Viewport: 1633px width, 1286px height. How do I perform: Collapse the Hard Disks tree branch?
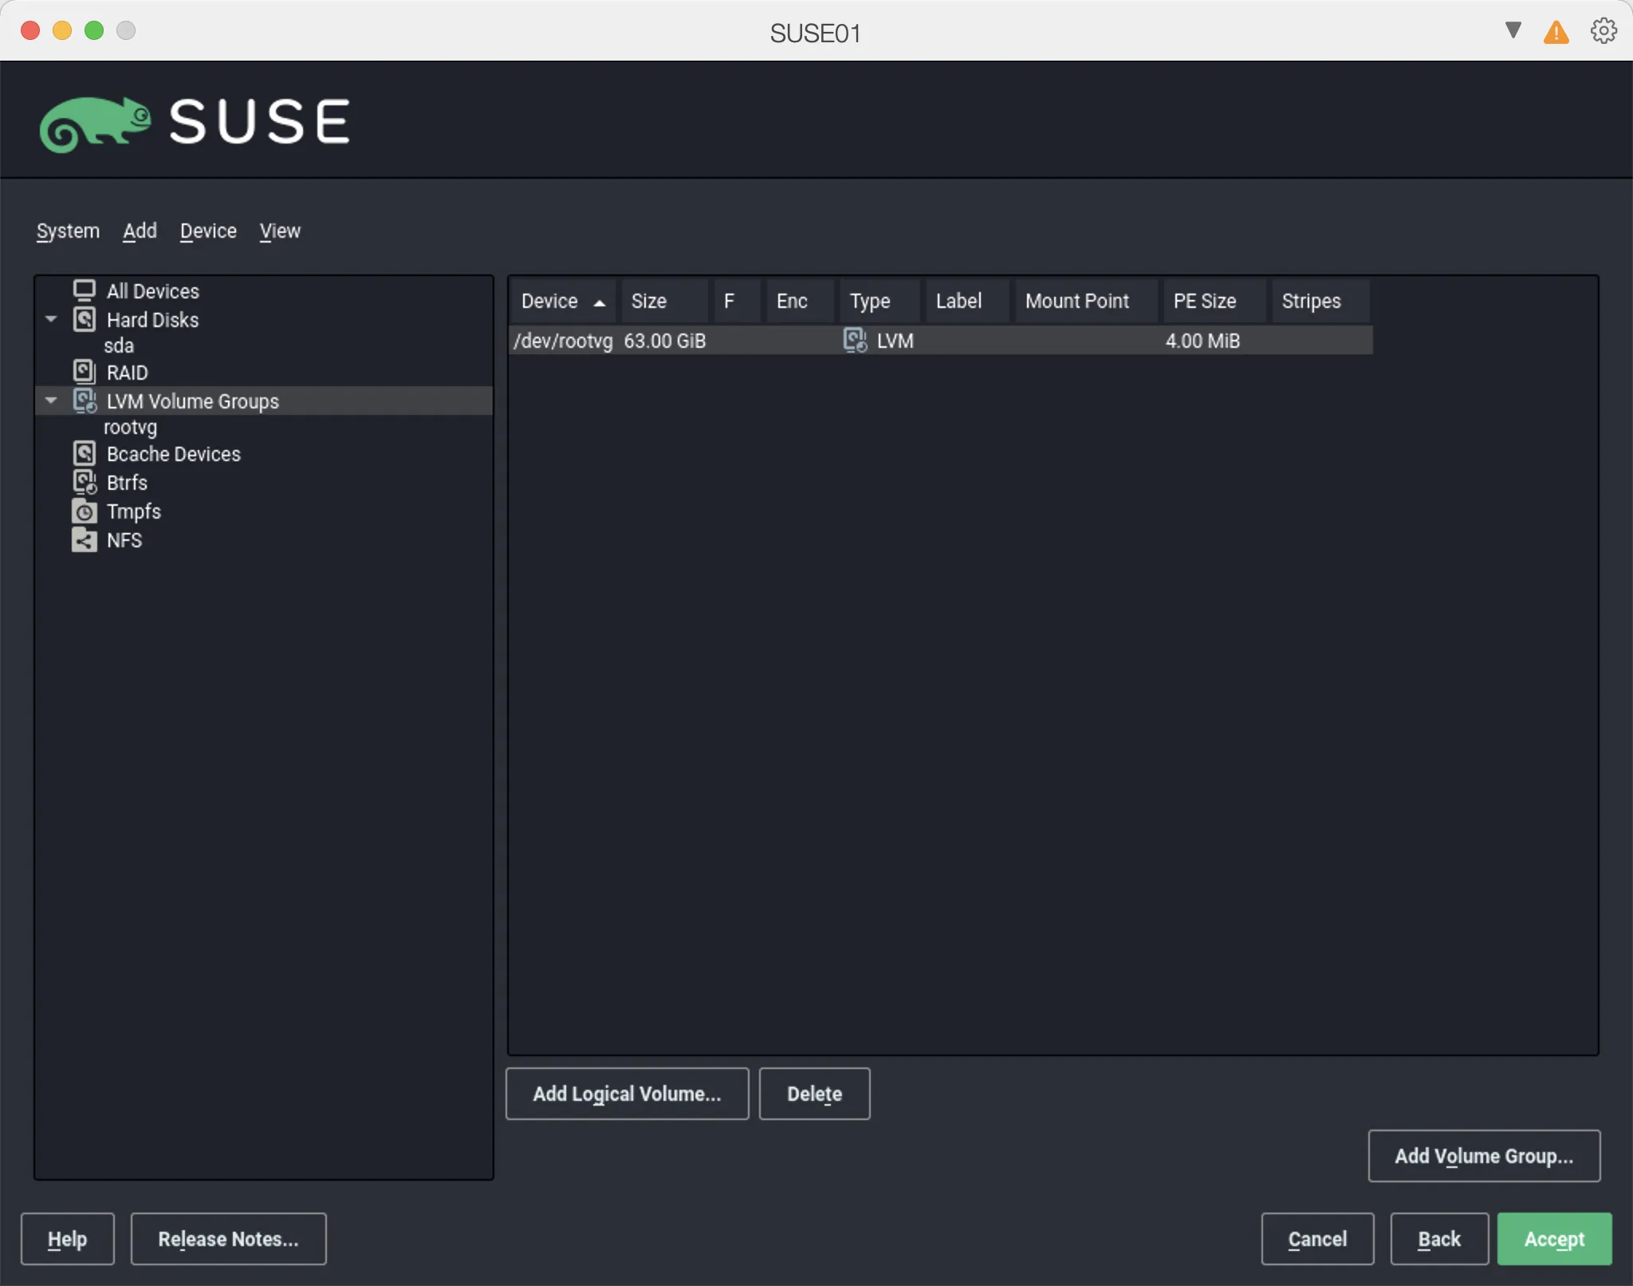tap(50, 319)
